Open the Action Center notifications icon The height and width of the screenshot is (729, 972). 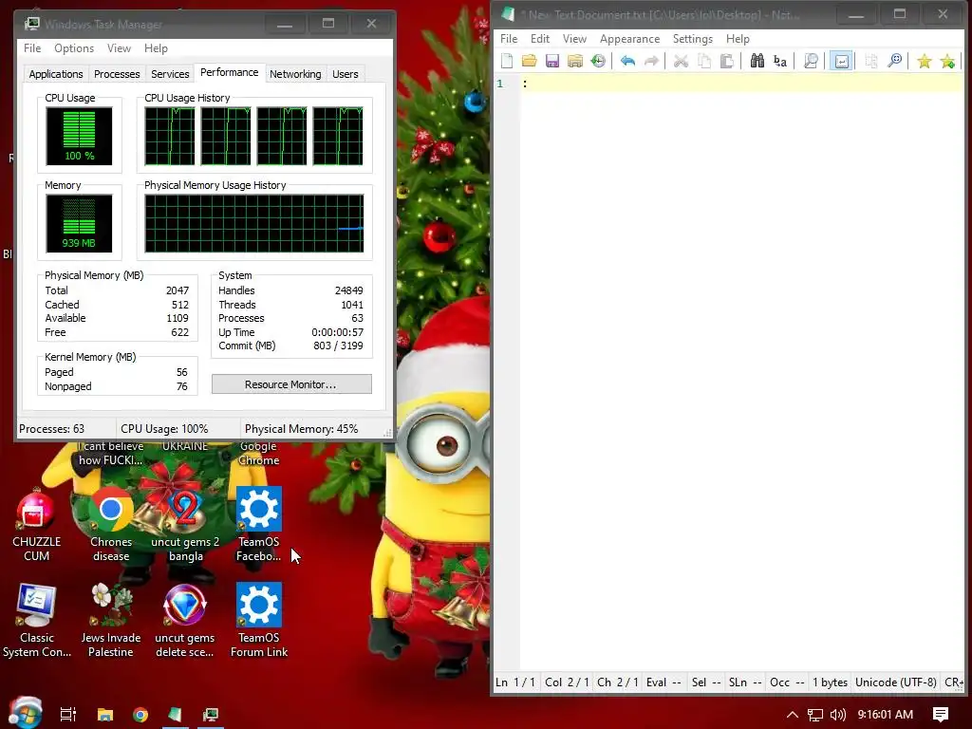(941, 715)
